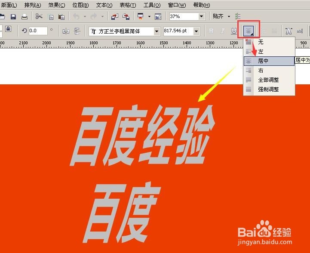Image resolution: width=310 pixels, height=253 pixels.
Task: Open the 帮助 menu
Action: tap(202, 5)
